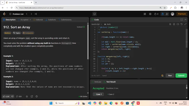The height and width of the screenshot is (106, 189).
Task: Select Case 1 result
Action: pos(98,94)
